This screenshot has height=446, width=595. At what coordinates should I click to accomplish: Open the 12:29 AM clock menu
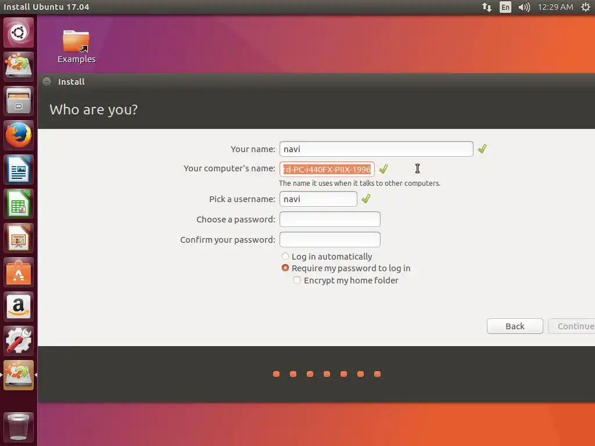click(555, 7)
